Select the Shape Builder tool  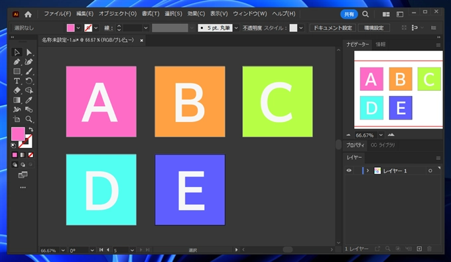point(29,90)
